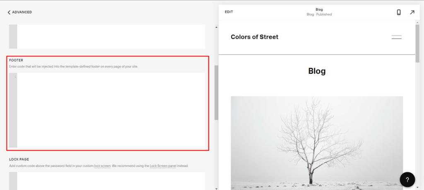Click the code box above Footer section
Screen dimensions: 424x190
pos(111,37)
